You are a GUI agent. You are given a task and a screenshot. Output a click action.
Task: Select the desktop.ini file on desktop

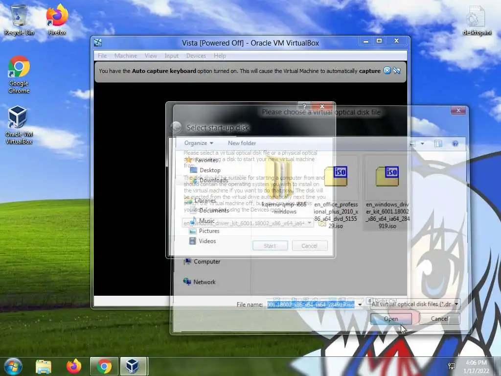(477, 21)
